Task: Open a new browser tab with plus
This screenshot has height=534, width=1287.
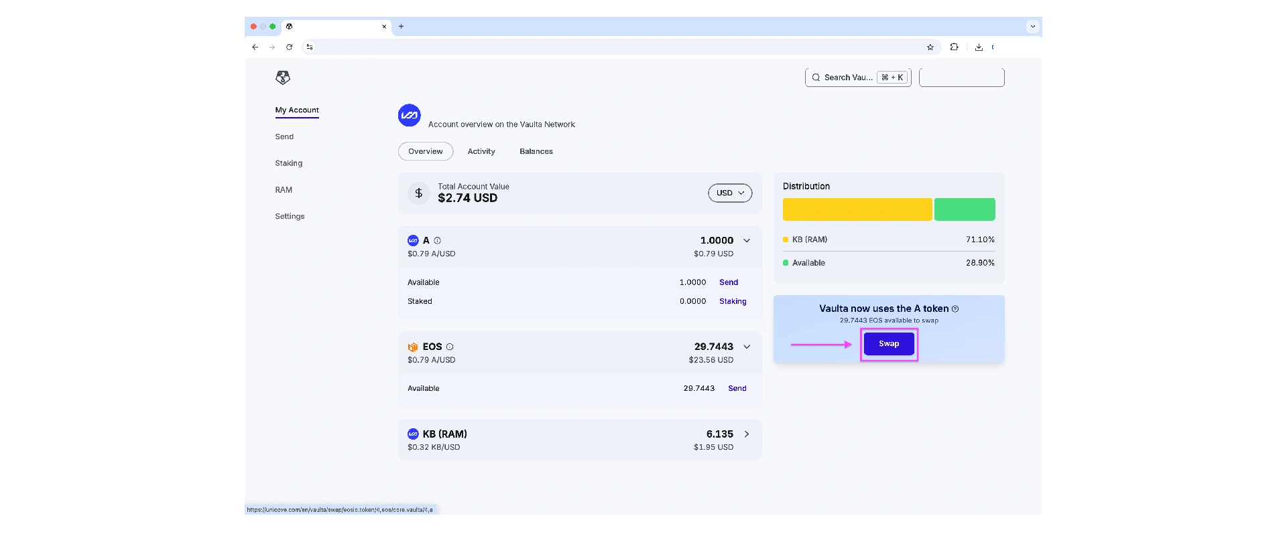Action: tap(402, 27)
